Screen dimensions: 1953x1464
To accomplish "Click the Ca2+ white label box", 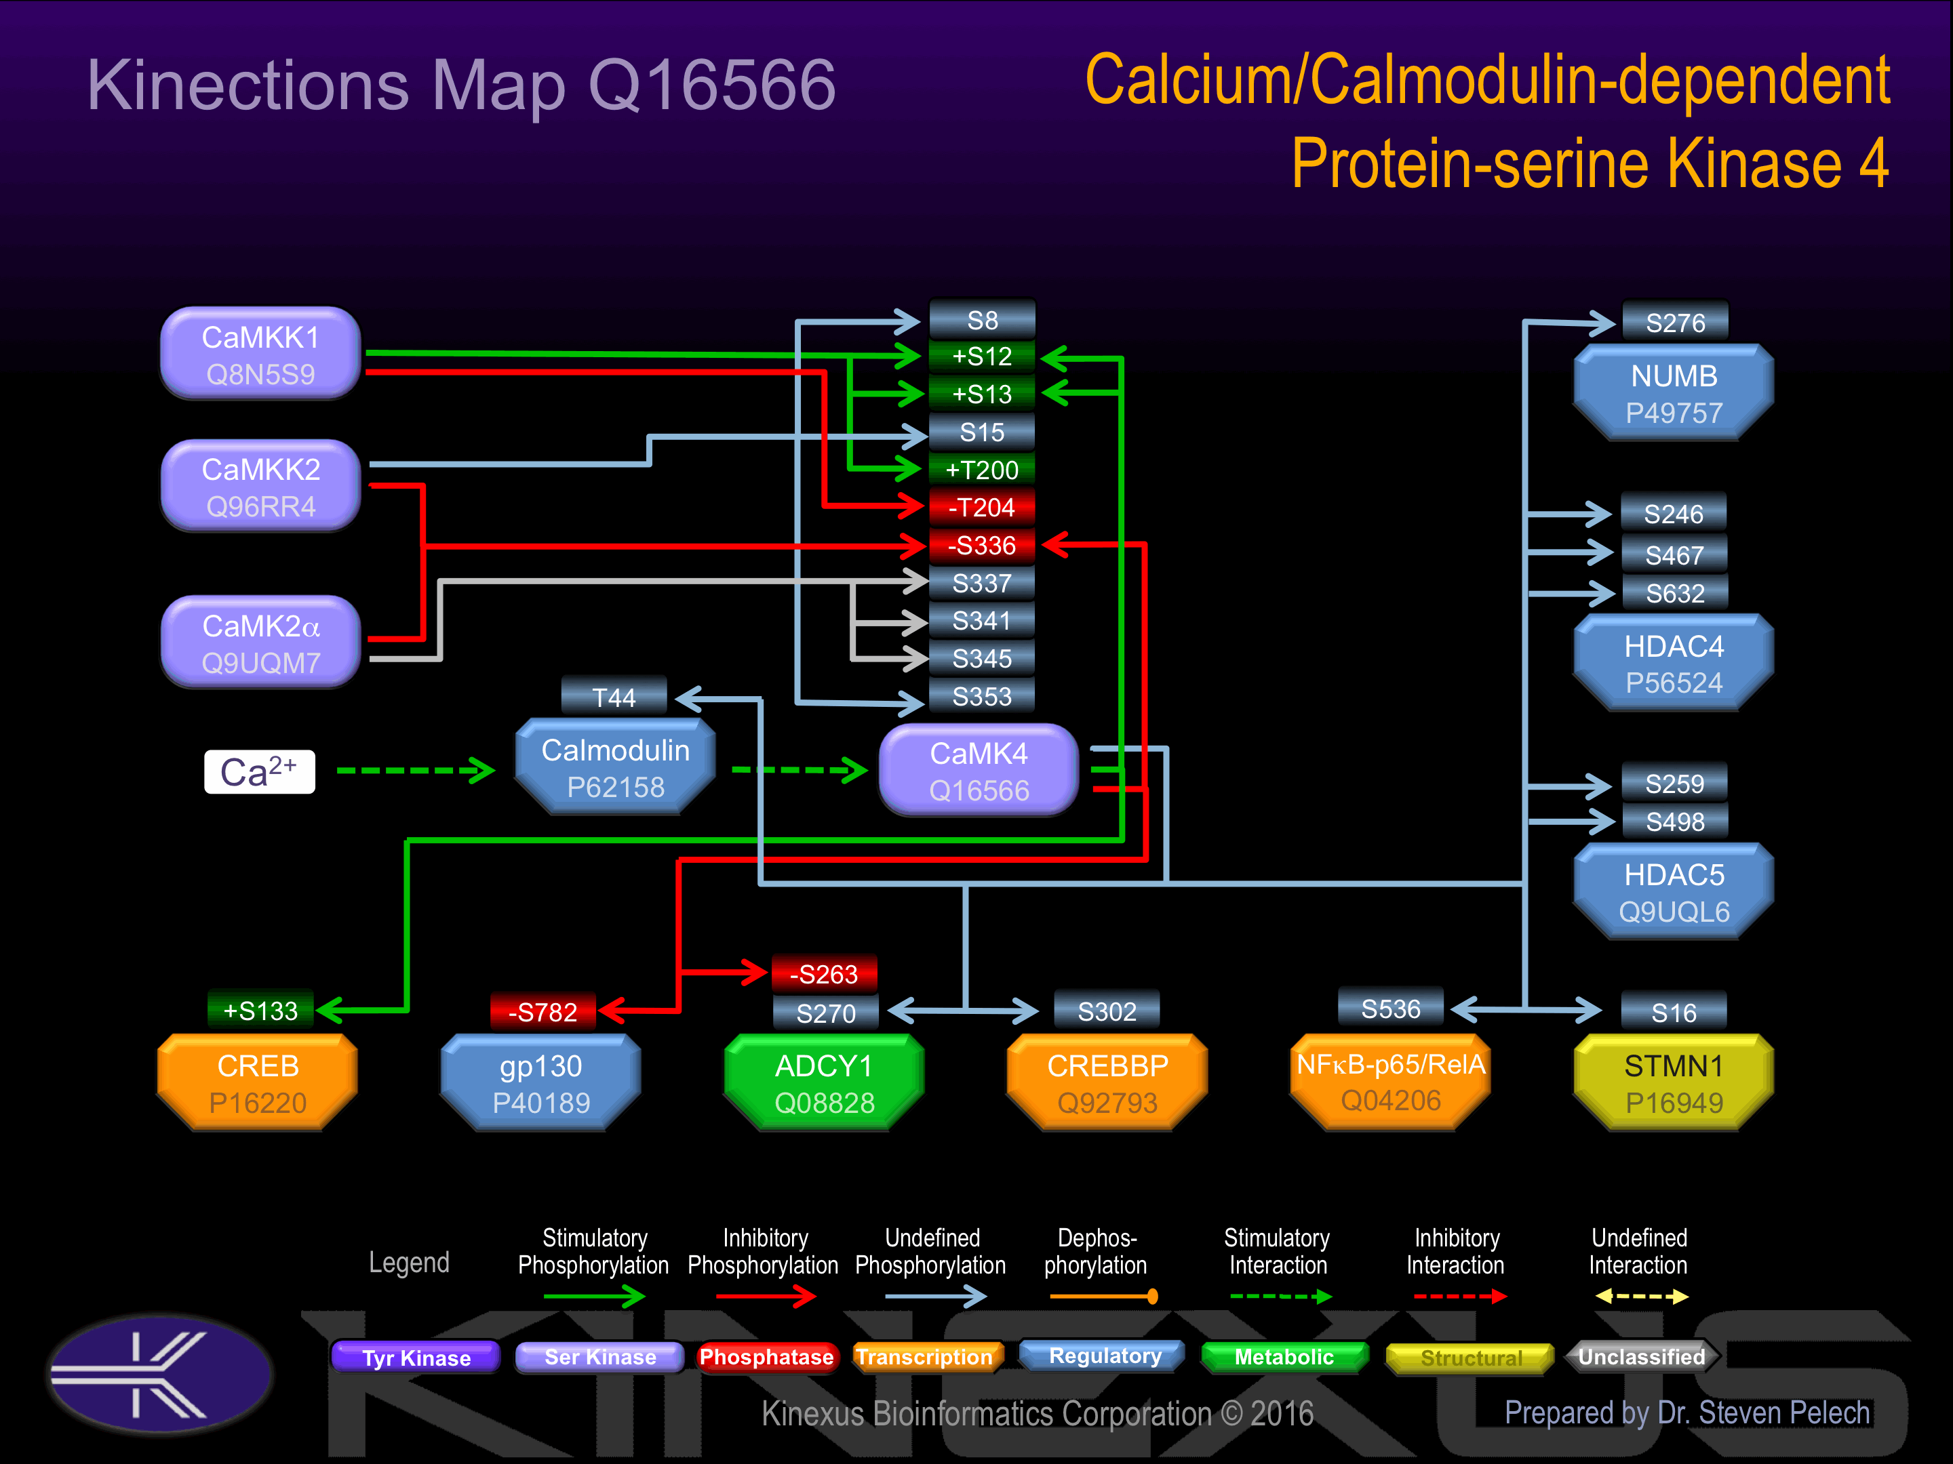I will (260, 772).
